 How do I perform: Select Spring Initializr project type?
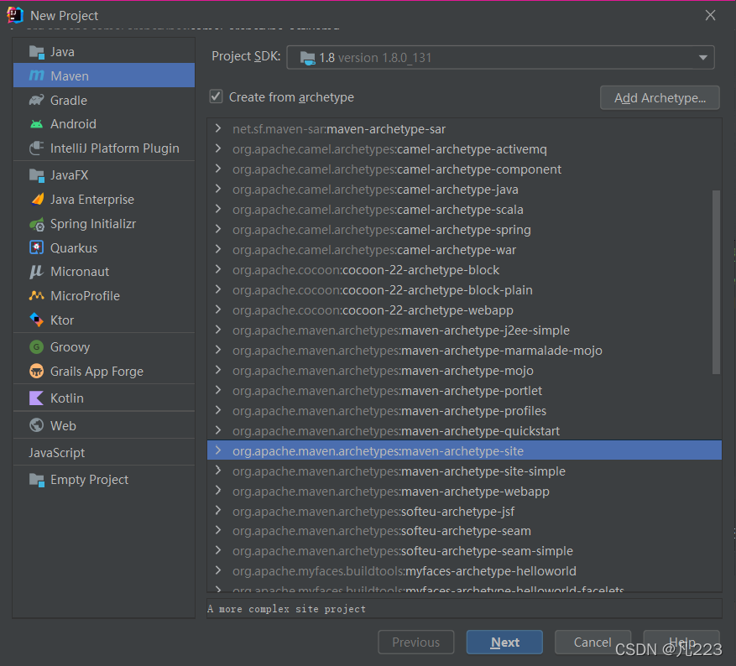tap(104, 224)
